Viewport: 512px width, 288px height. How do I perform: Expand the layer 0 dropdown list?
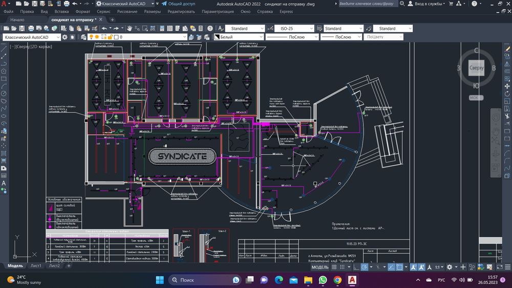tap(185, 37)
